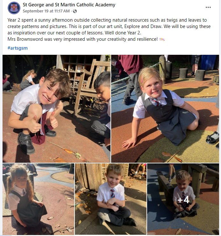Viewport: 221px width, 236px height.
Task: Click the Mrs Brownsword sentence in the post
Action: click(82, 39)
